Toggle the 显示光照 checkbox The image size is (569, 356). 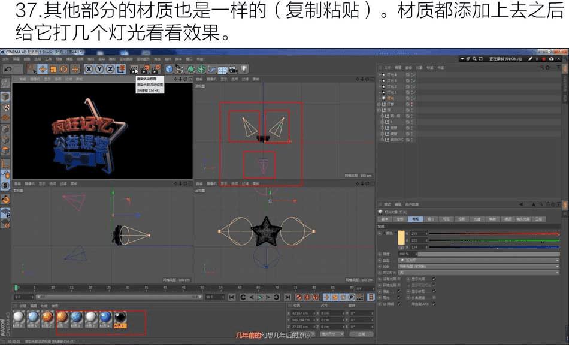coord(434,279)
